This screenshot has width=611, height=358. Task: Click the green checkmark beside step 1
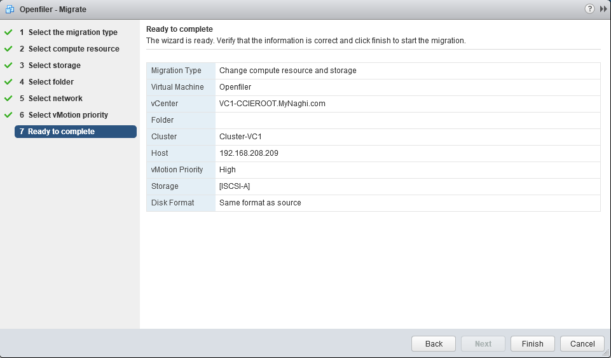coord(8,32)
